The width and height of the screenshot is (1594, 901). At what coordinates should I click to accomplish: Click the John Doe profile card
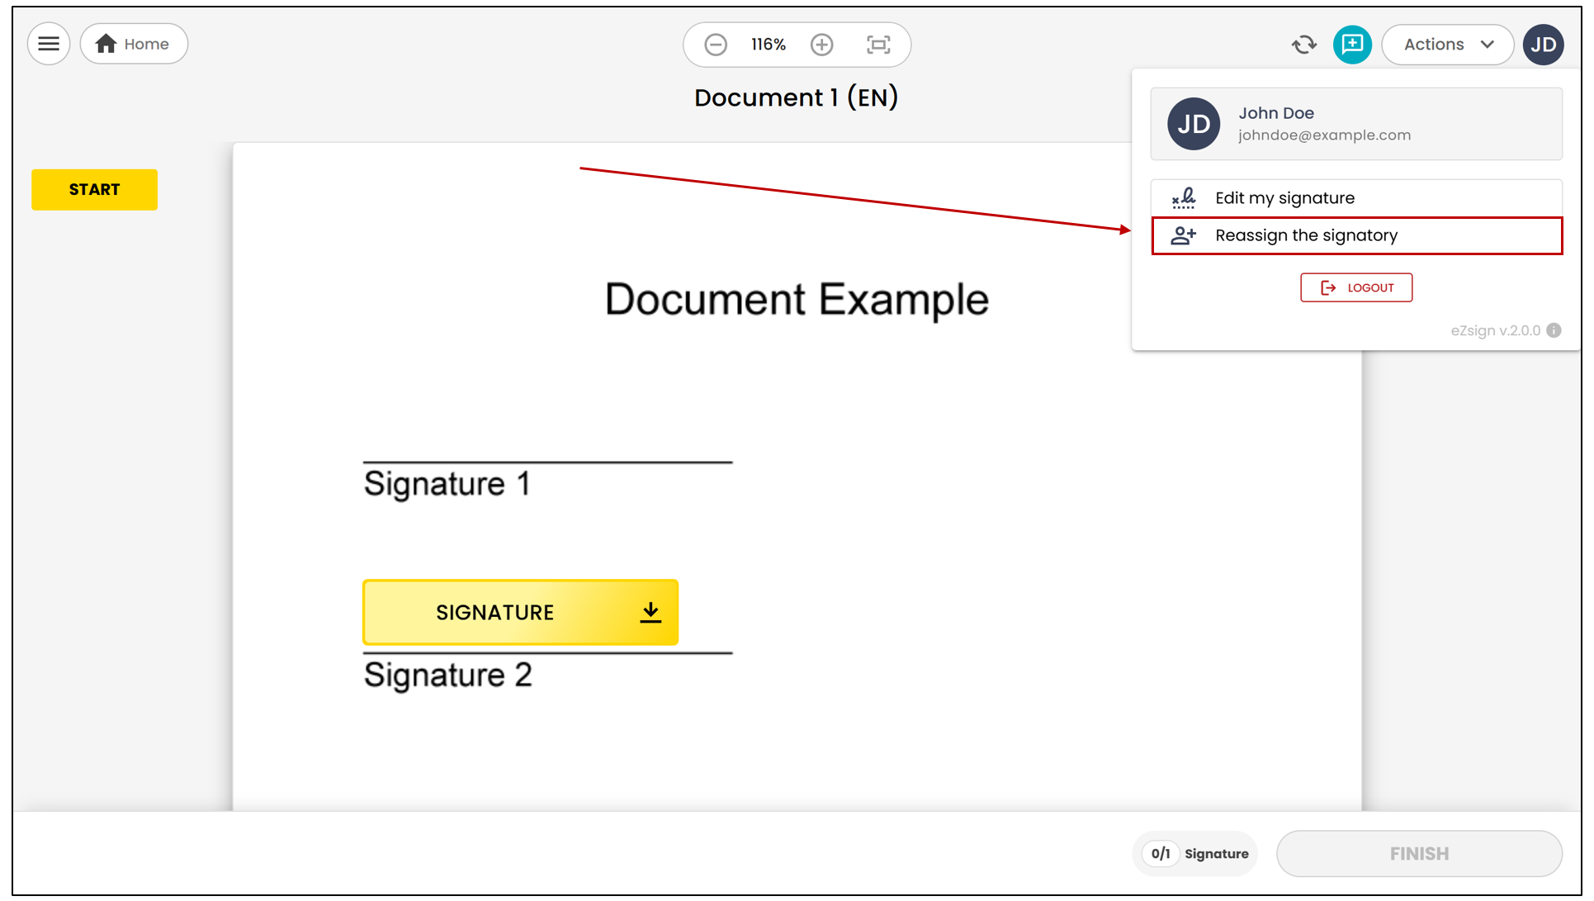(1356, 124)
